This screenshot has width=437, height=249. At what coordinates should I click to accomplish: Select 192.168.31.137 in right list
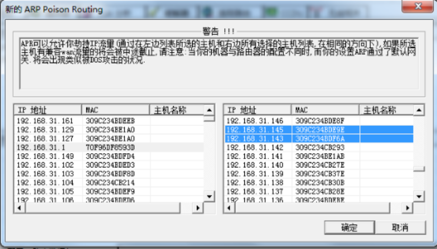pyautogui.click(x=319, y=192)
